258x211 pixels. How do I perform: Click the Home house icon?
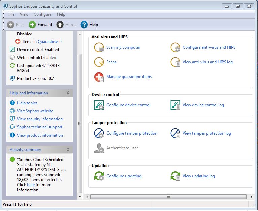point(60,25)
